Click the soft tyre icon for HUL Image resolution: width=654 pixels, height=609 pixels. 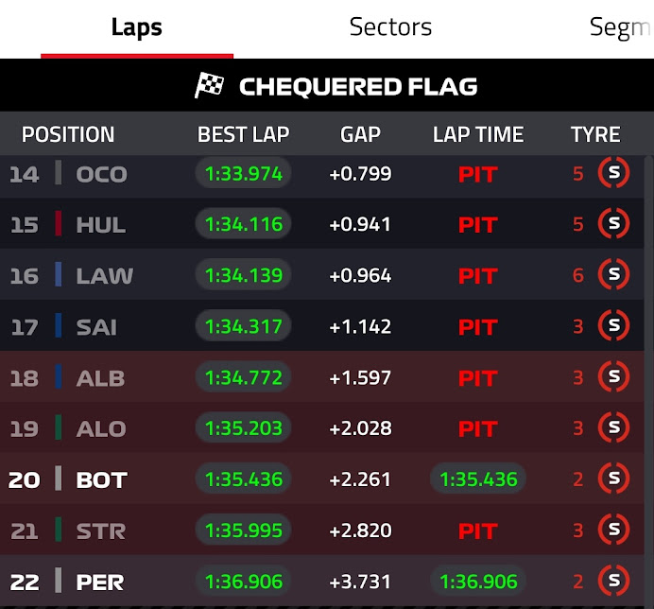tap(613, 225)
